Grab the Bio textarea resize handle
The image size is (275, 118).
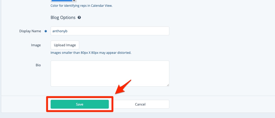point(168,85)
